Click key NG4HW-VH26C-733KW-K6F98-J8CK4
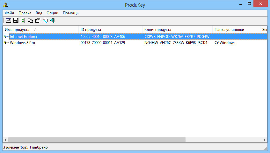 176,42
